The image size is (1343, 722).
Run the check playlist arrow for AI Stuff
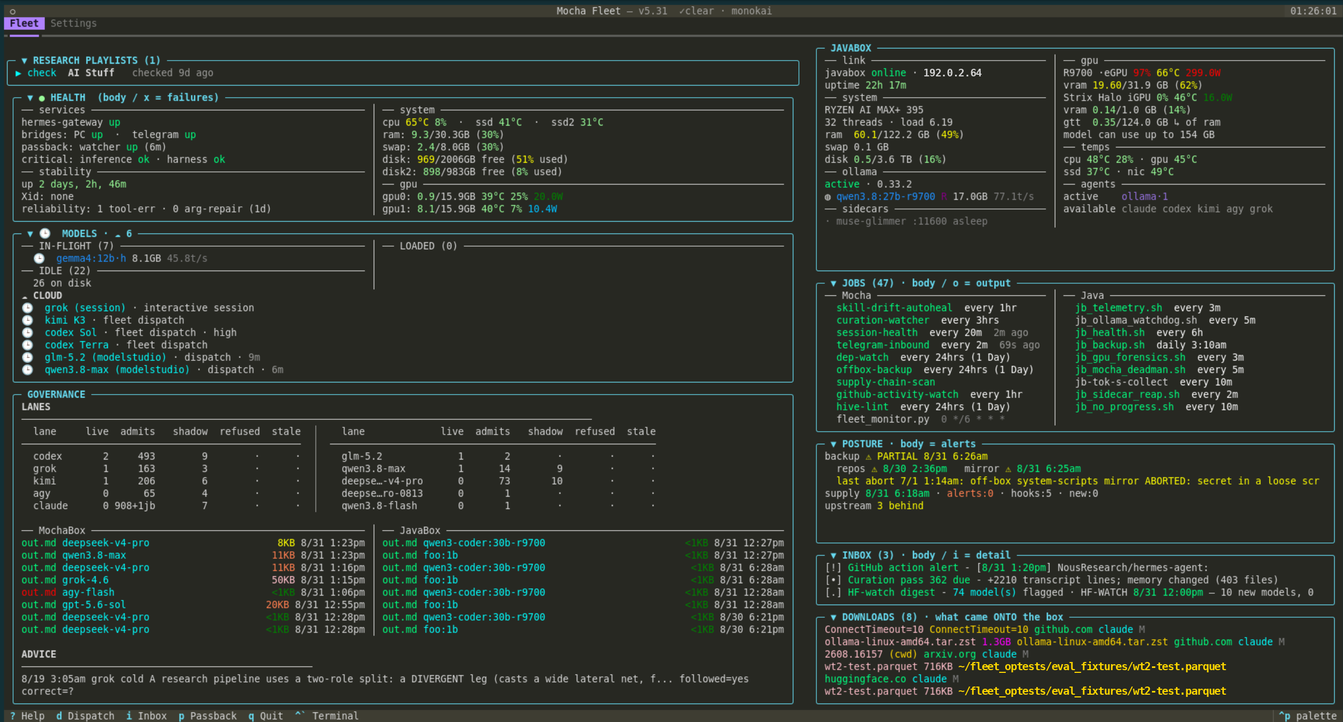coord(18,73)
